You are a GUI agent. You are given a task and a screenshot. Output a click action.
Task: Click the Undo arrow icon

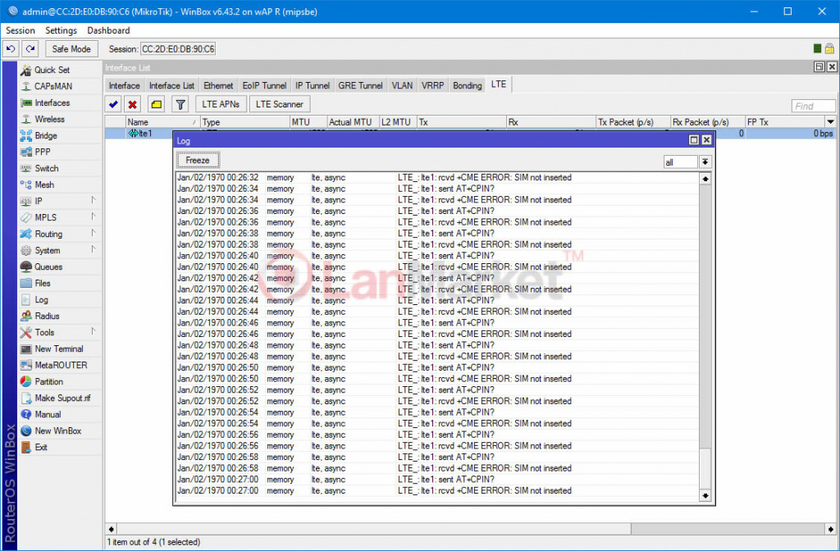pyautogui.click(x=11, y=49)
